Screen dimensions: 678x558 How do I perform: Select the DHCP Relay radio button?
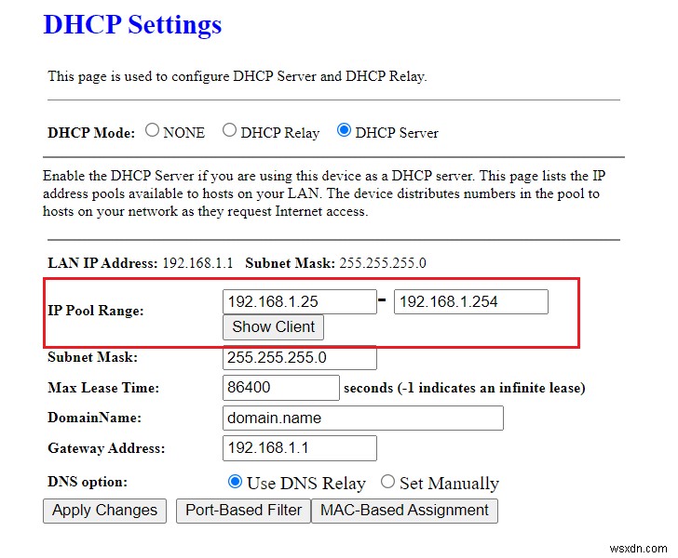229,130
